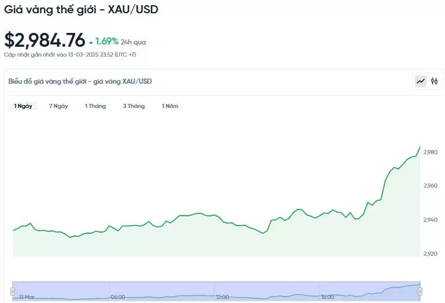Click the 12:00 marker in navigator

(222, 297)
